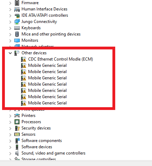Click the Keyboards category icon

(17, 28)
